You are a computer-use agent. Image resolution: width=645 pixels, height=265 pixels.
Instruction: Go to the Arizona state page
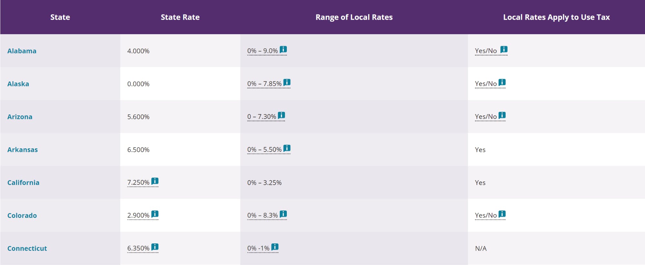point(20,117)
